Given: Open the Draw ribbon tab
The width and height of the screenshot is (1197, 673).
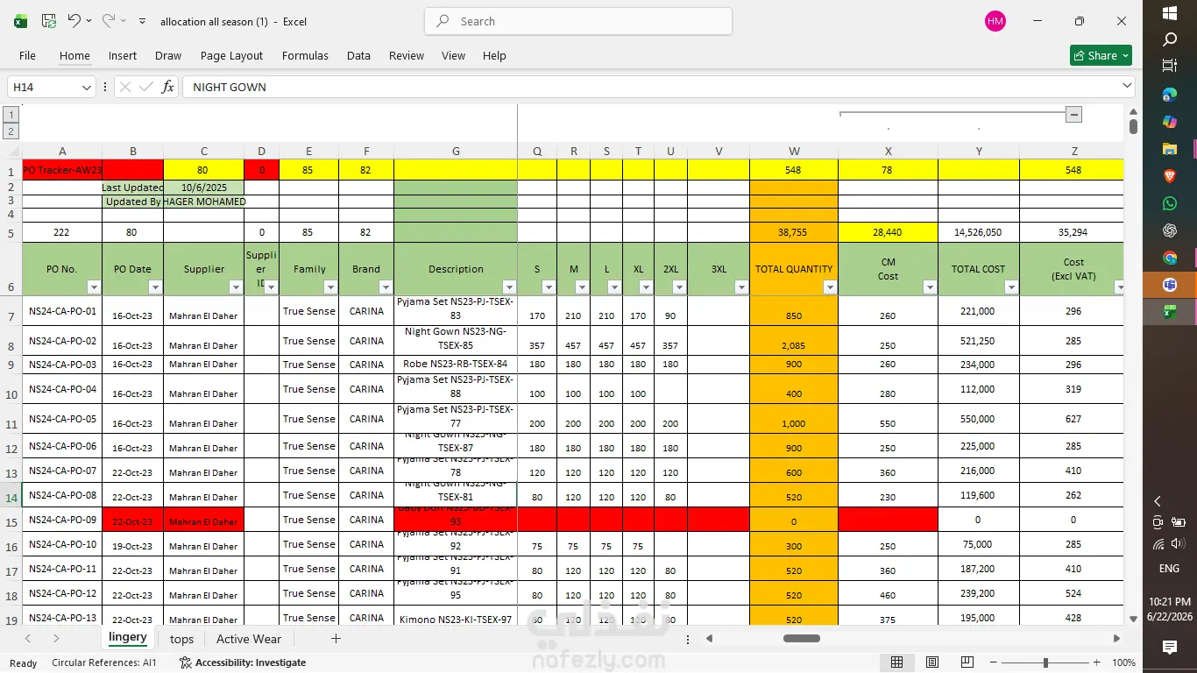Looking at the screenshot, I should tap(168, 55).
